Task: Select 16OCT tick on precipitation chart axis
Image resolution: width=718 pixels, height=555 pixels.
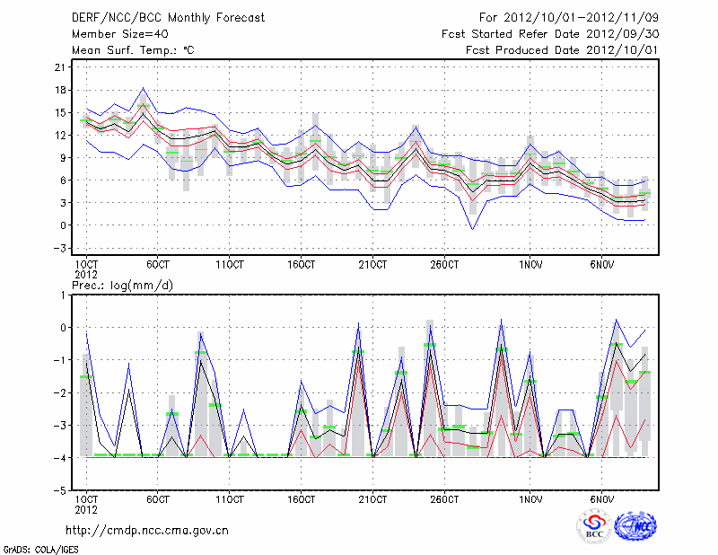Action: pos(301,498)
